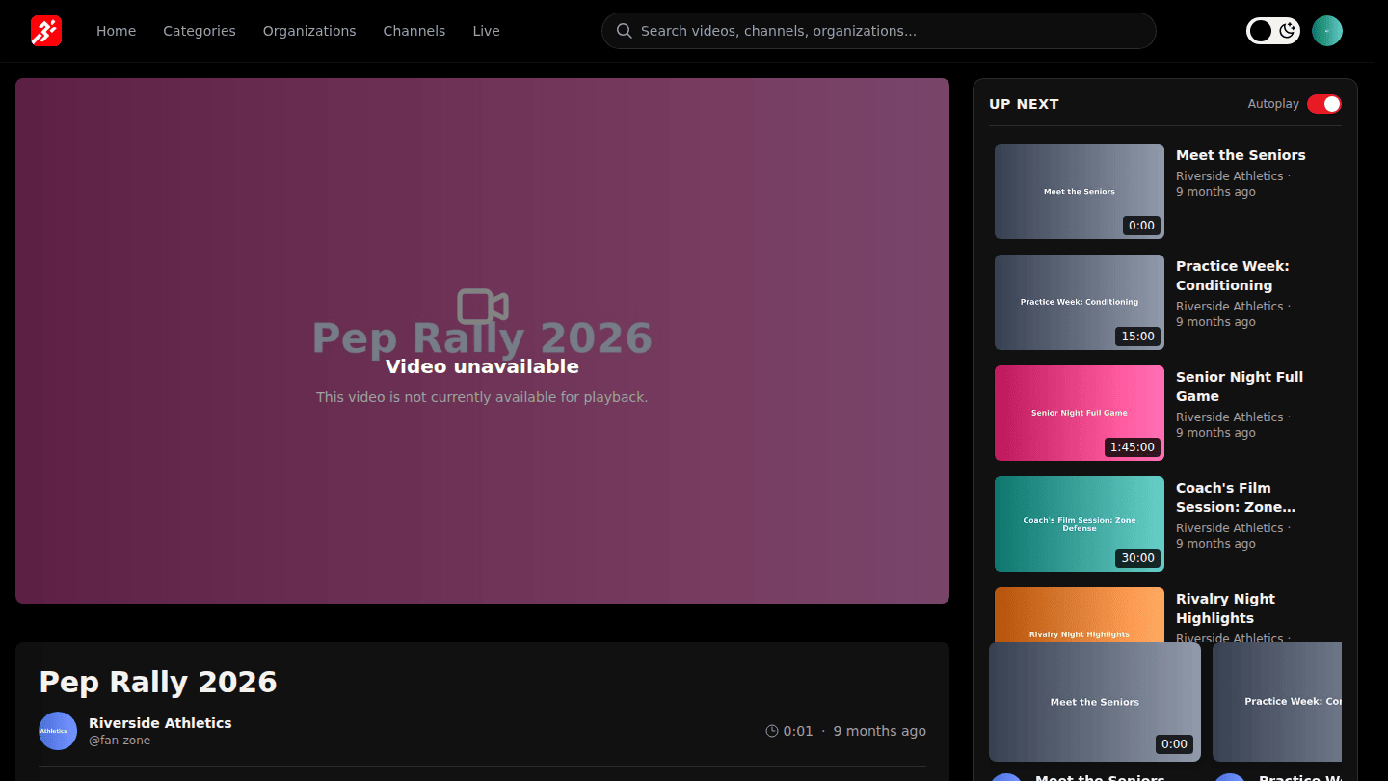Screen dimensions: 1388x781
Task: Click the 9 months ago timestamp under player
Action: [880, 731]
